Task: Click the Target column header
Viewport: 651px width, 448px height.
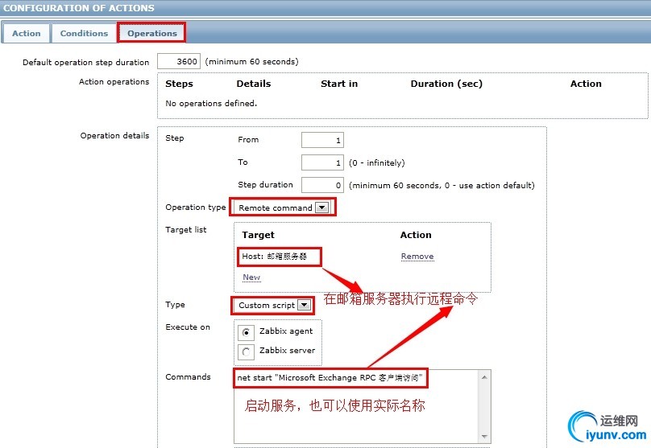Action: [259, 235]
